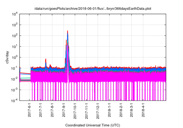Image resolution: width=183 pixels, height=128 pixels.
Task: Select the 10^-3 y-axis label
Action: (x=15, y=90)
